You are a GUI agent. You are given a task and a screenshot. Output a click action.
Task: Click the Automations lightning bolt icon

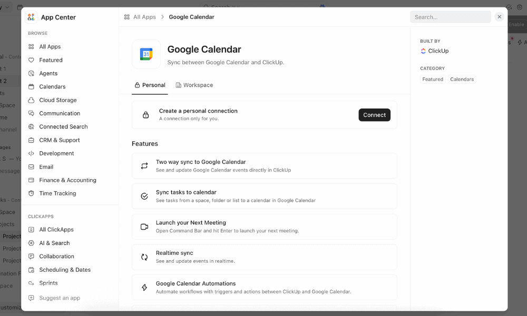point(144,288)
